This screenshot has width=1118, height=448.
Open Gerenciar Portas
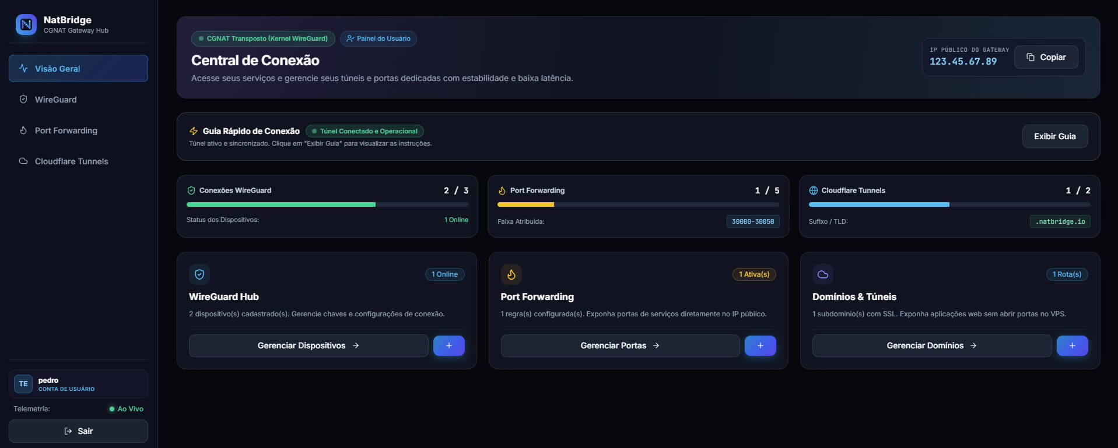click(x=620, y=345)
